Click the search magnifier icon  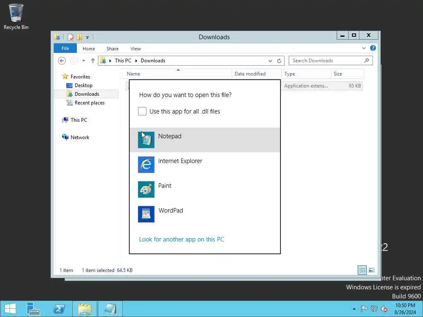pyautogui.click(x=367, y=61)
